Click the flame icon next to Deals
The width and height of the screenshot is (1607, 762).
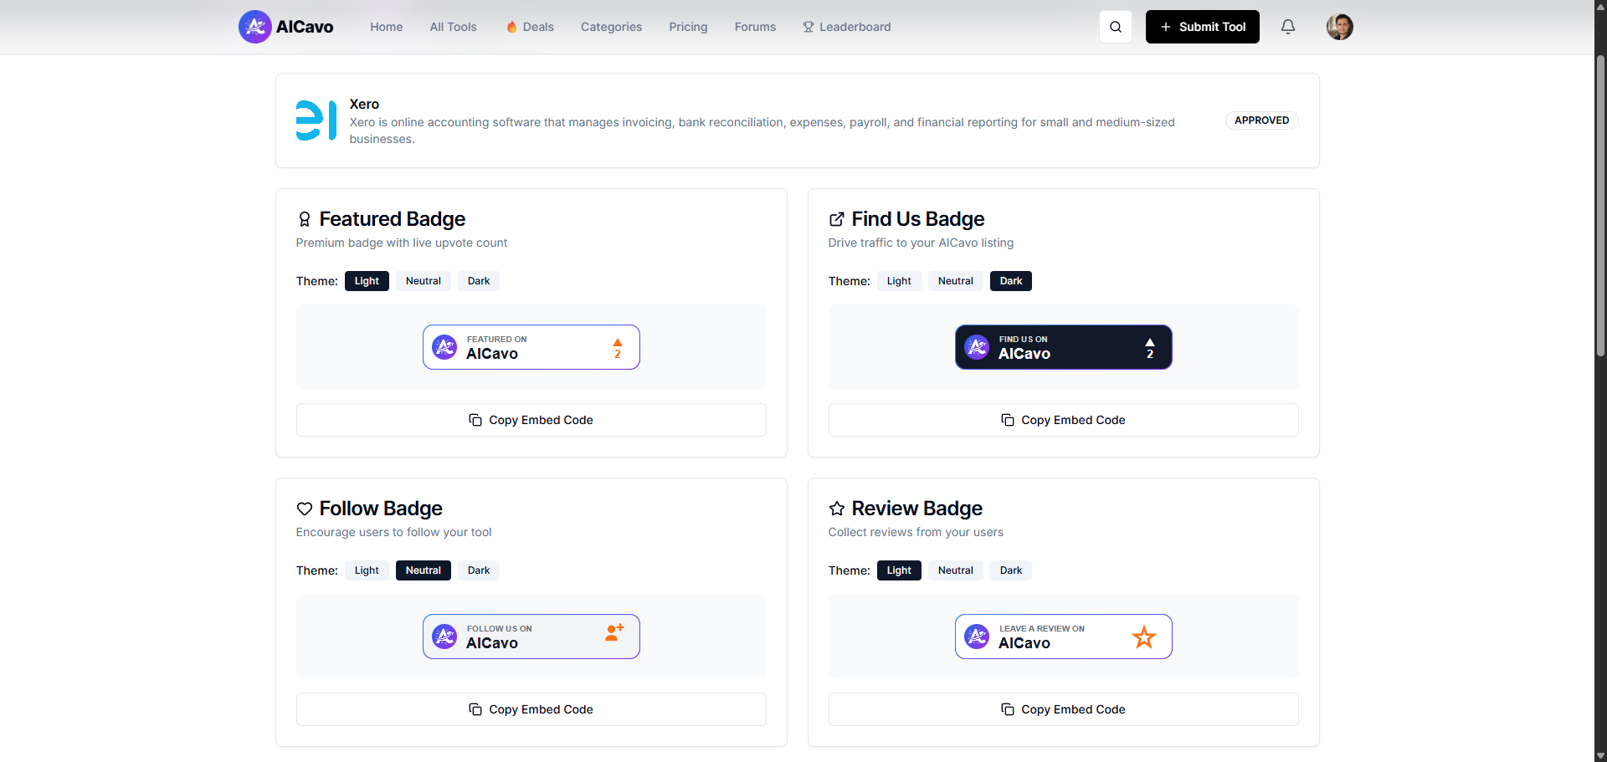tap(511, 27)
